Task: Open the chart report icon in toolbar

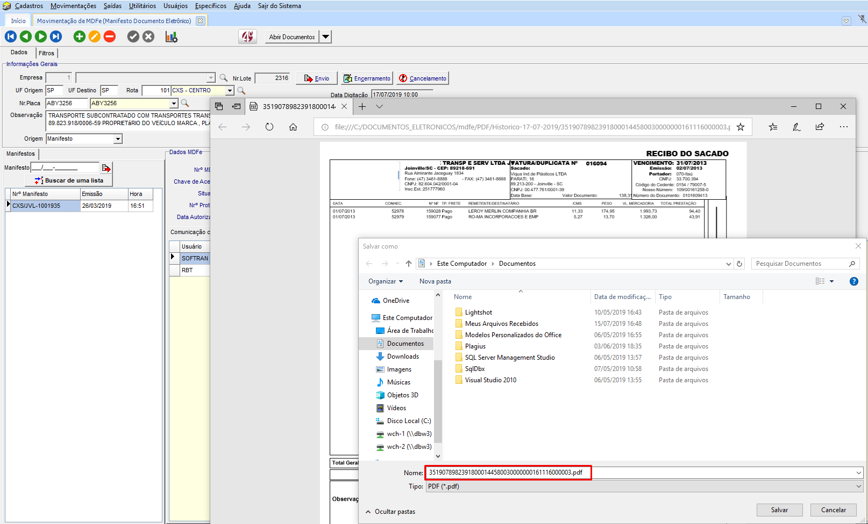Action: point(171,37)
